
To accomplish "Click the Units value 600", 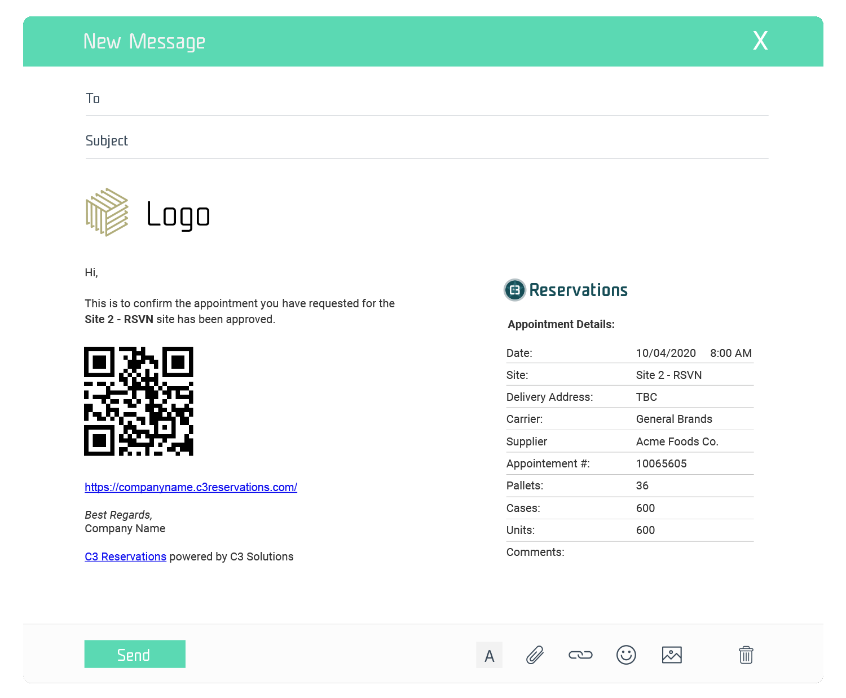I will pos(645,530).
